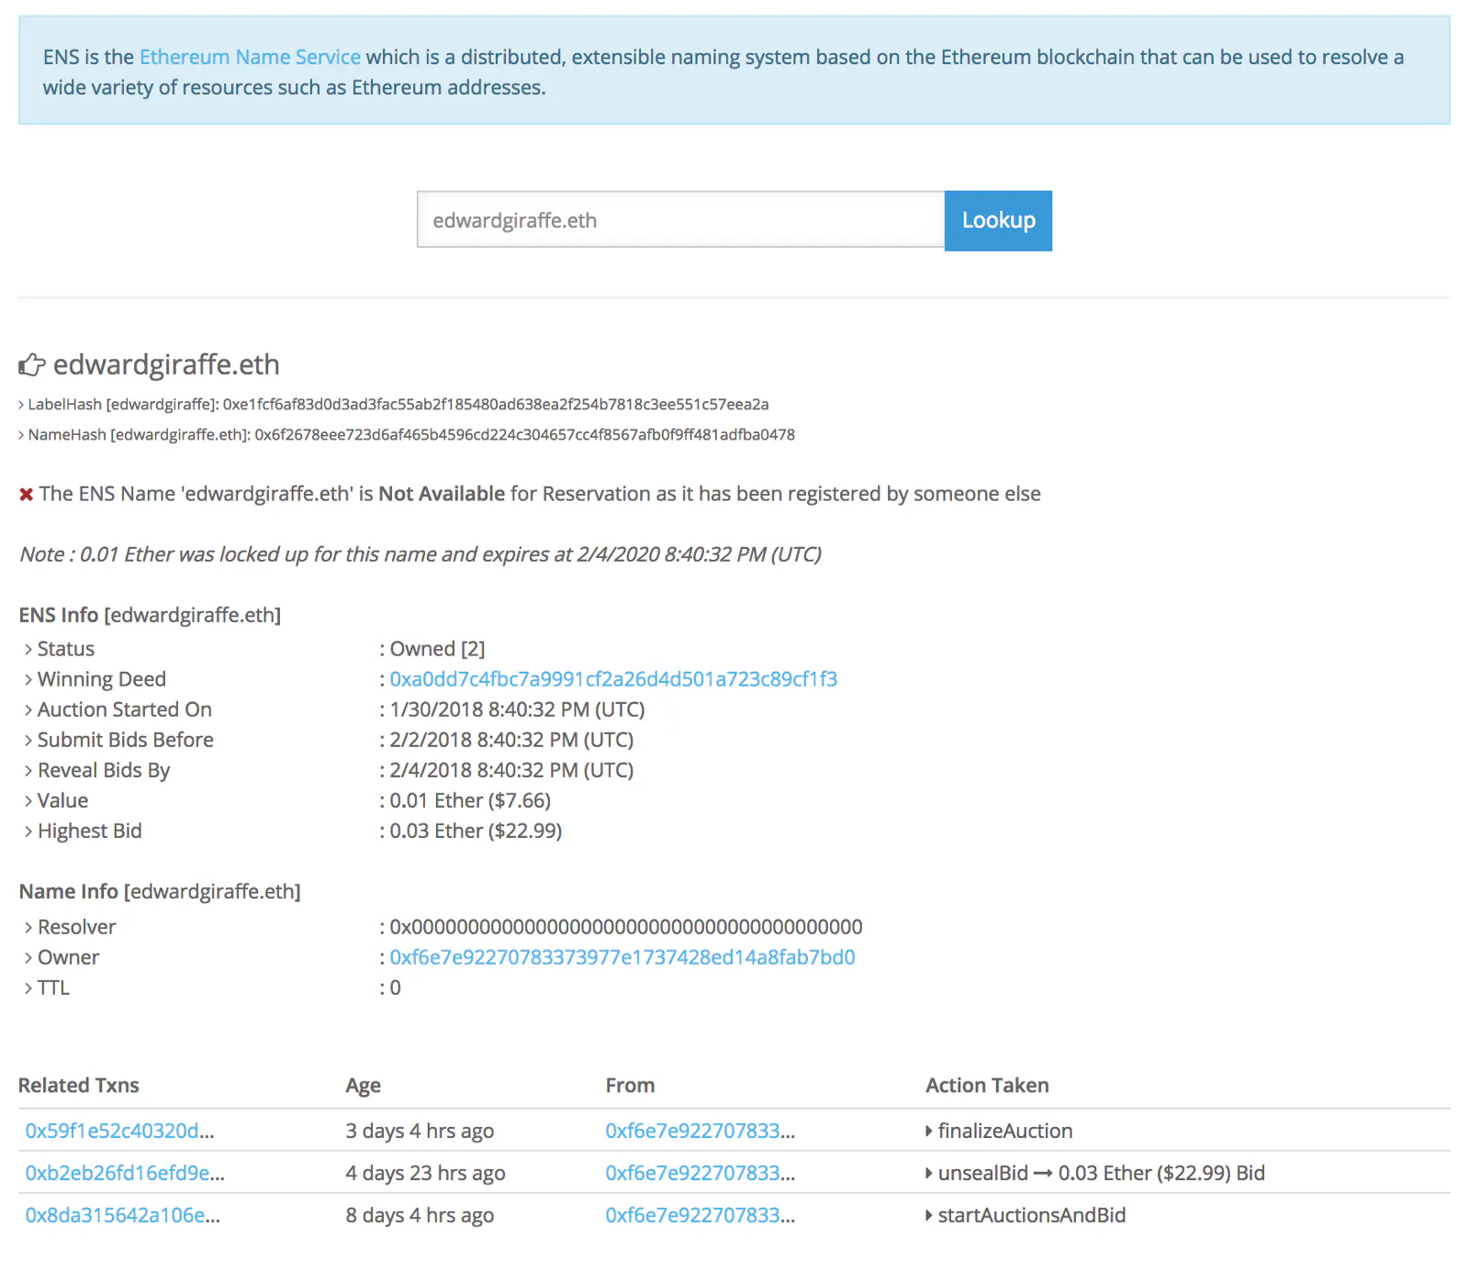The image size is (1469, 1261).
Task: Click the chevron before the LabelHash entry
Action: click(x=20, y=404)
